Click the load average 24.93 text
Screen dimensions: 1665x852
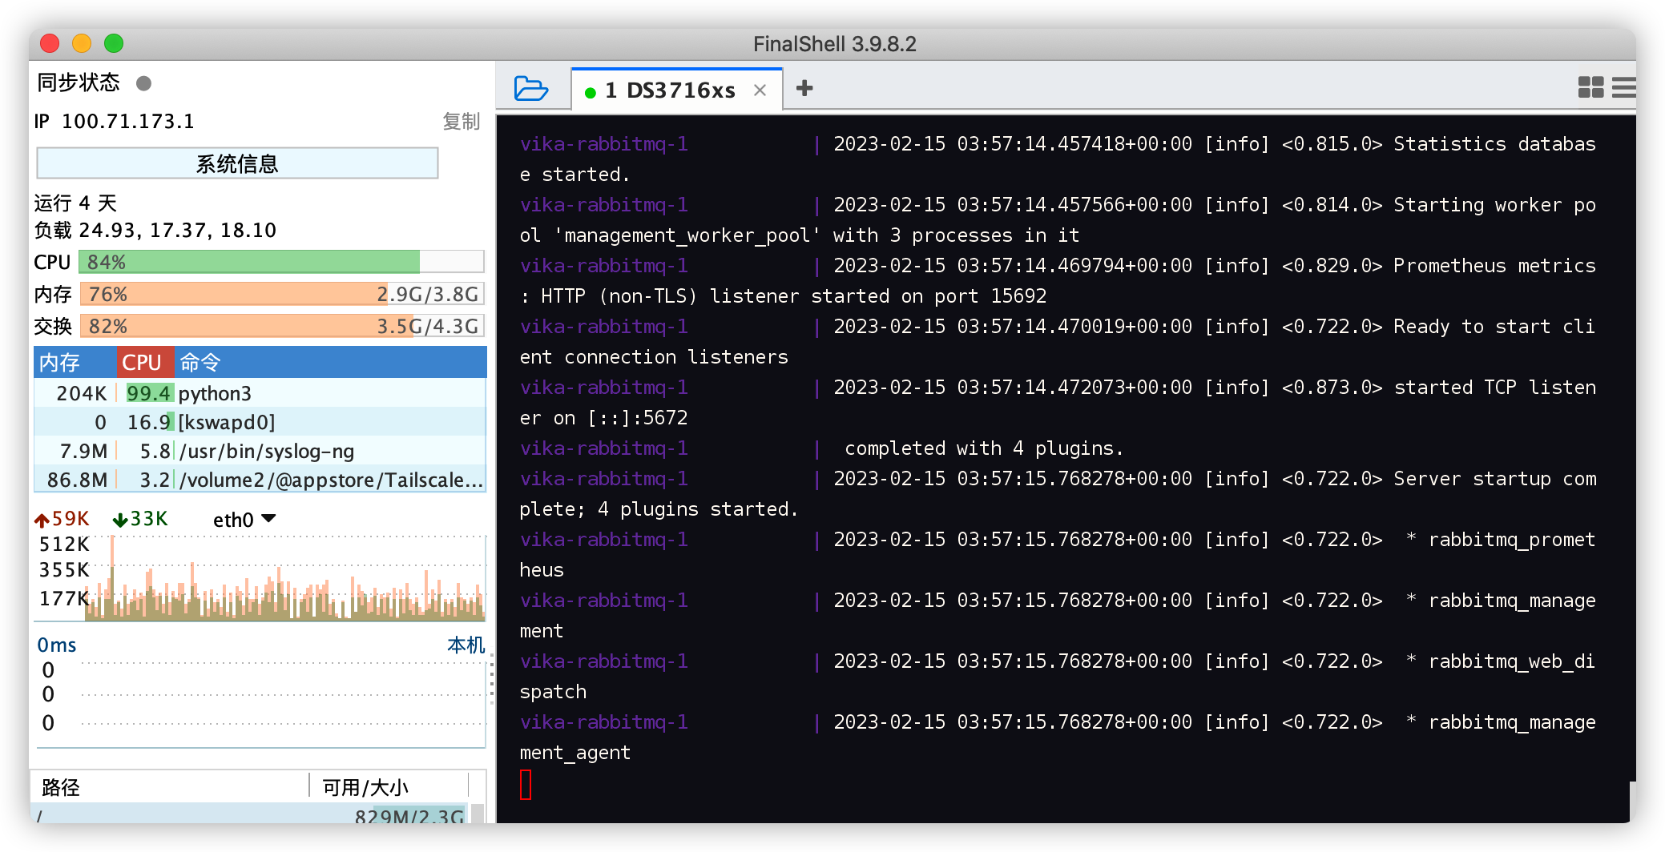[x=155, y=231]
